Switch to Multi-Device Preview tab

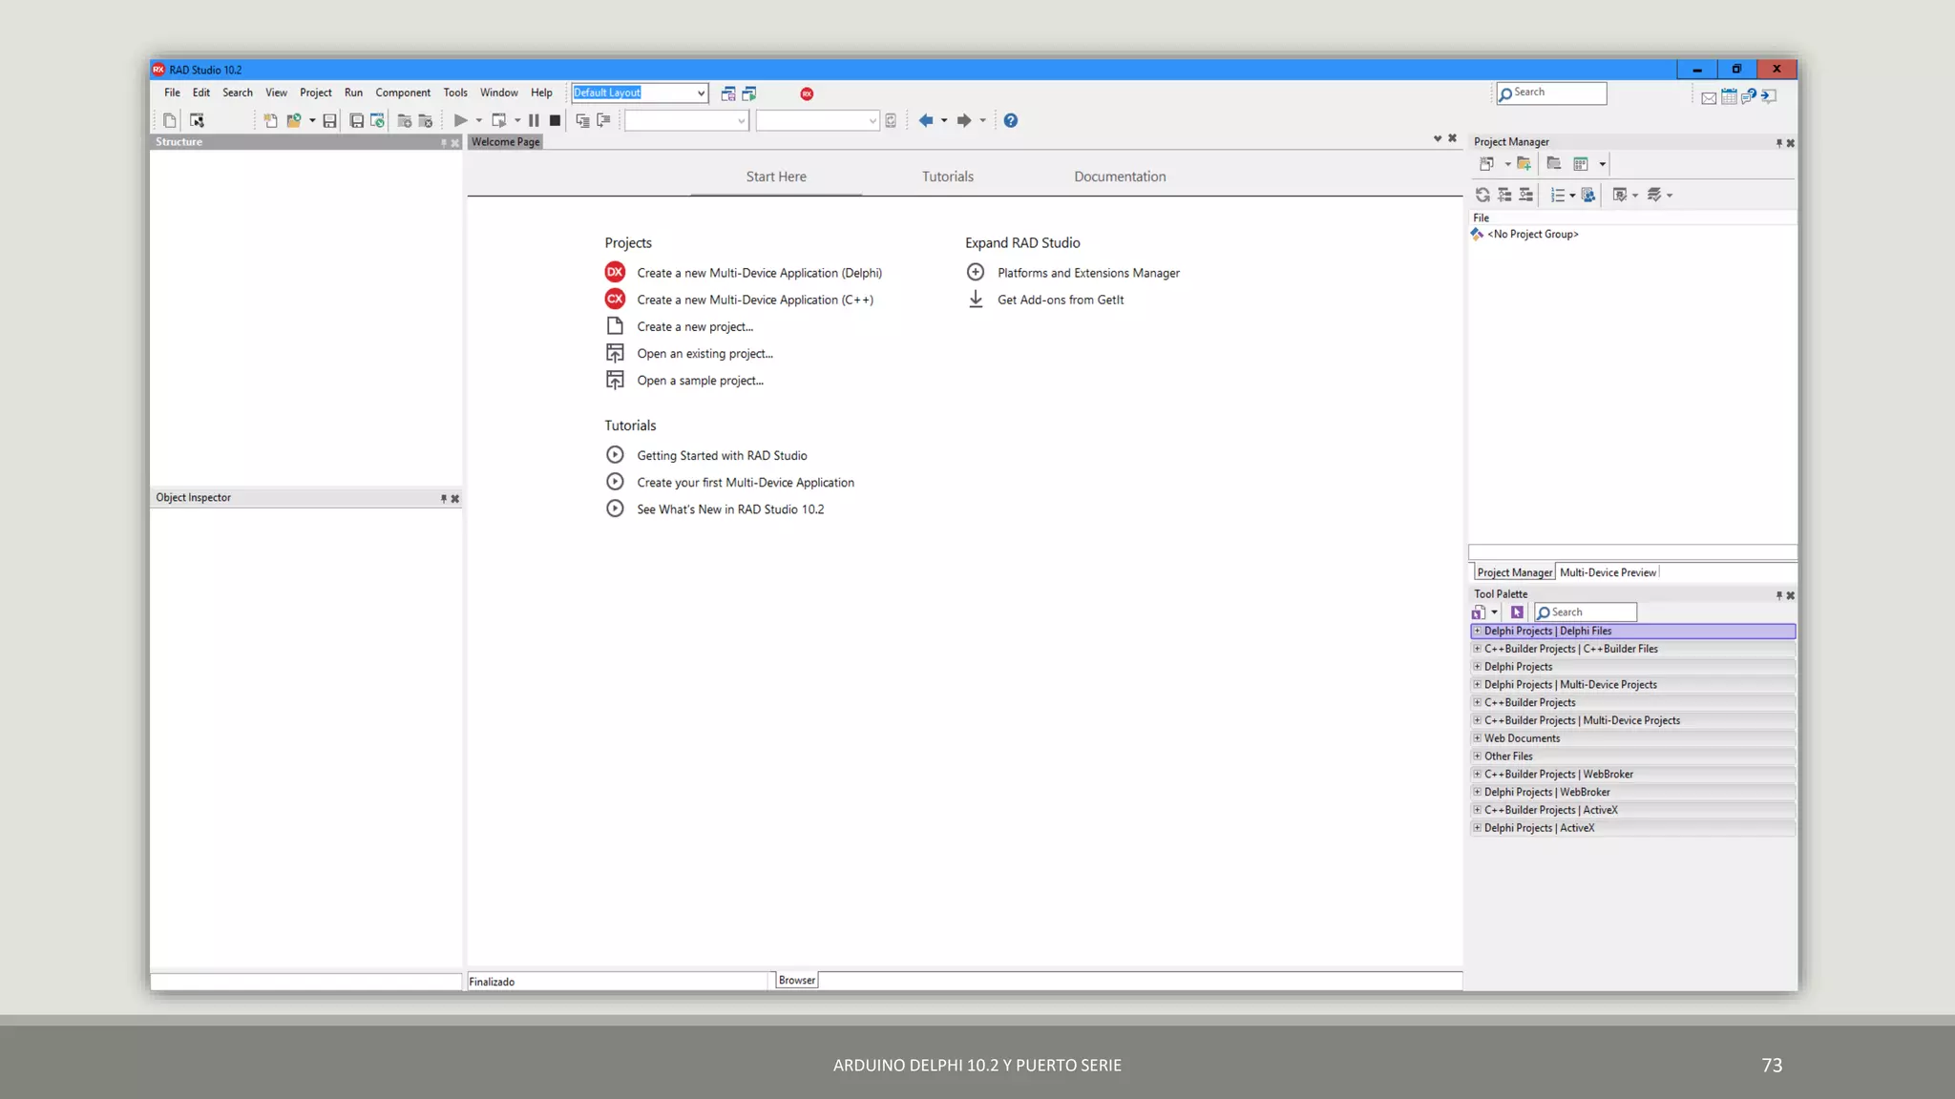(1608, 572)
